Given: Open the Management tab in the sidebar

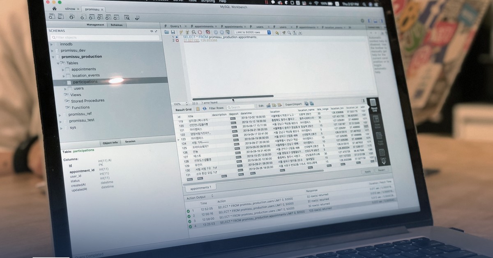Looking at the screenshot, I should coord(95,25).
